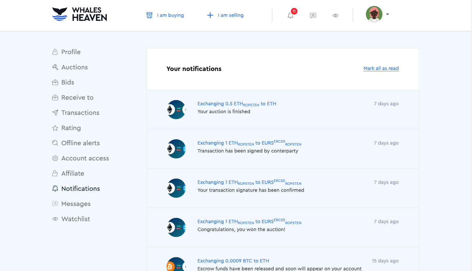Click exchange icon beside 'signed by conterparty' notification

176,149
